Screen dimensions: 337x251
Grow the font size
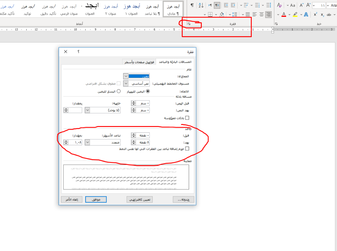tap(308, 5)
